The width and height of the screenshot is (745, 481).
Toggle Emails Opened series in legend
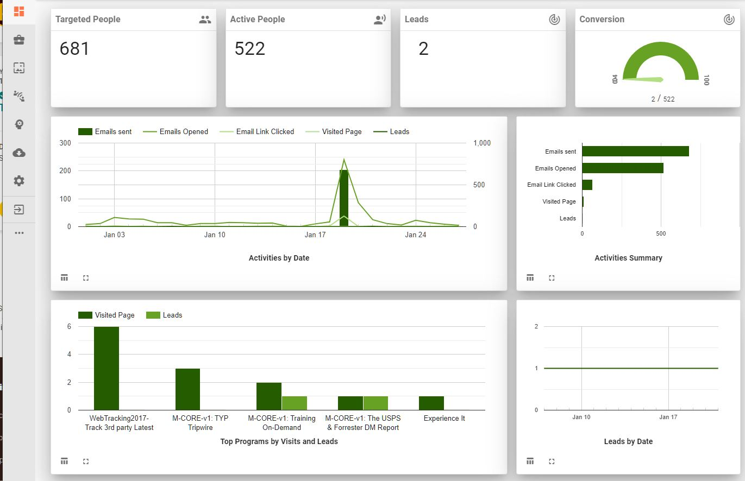(x=176, y=131)
